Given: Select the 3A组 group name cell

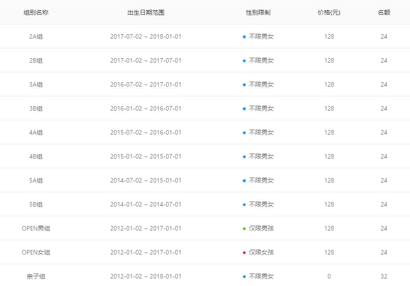Looking at the screenshot, I should (x=36, y=84).
